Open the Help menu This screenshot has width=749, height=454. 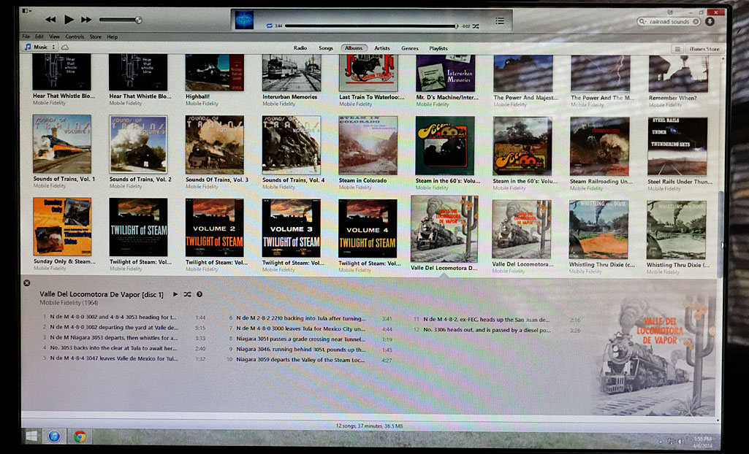point(113,36)
